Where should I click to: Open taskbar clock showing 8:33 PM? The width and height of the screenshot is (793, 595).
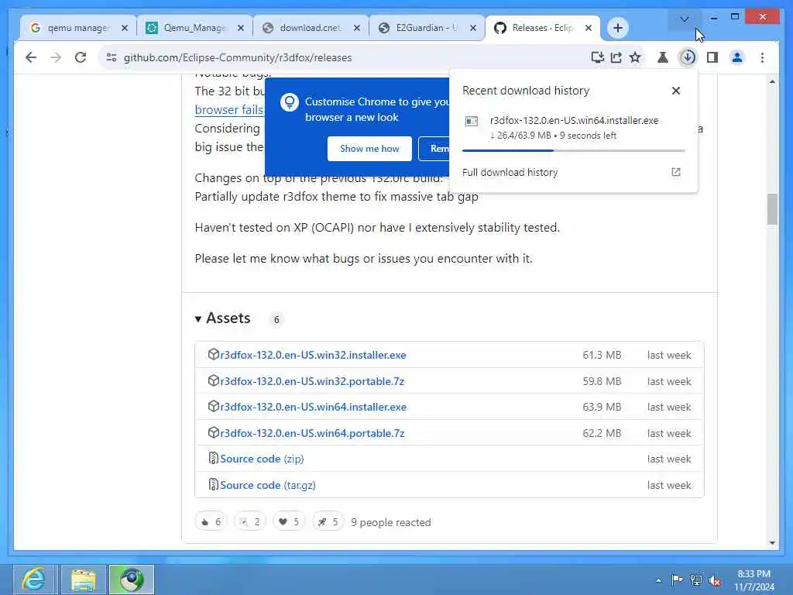(754, 580)
